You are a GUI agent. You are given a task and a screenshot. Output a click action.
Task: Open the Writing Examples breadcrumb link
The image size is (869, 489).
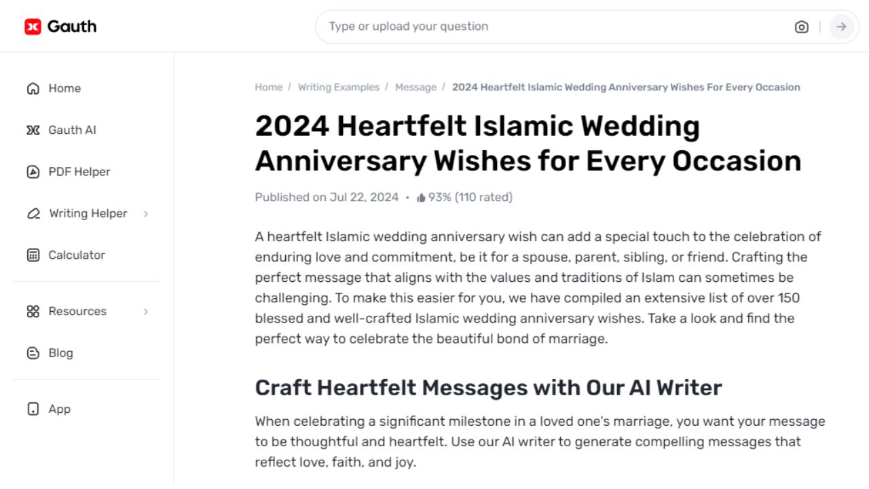tap(339, 87)
